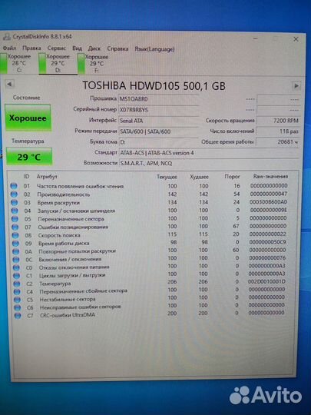Click the Общее время работы value 20681 ч

coord(278,142)
